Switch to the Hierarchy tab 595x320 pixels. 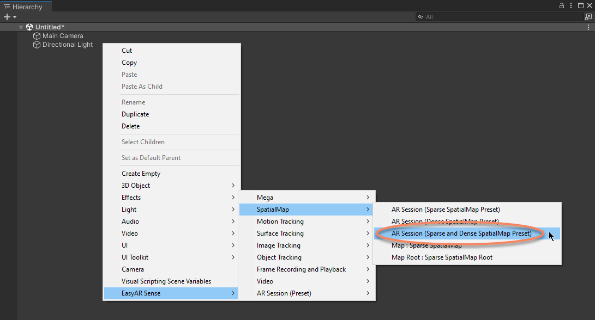tap(23, 7)
